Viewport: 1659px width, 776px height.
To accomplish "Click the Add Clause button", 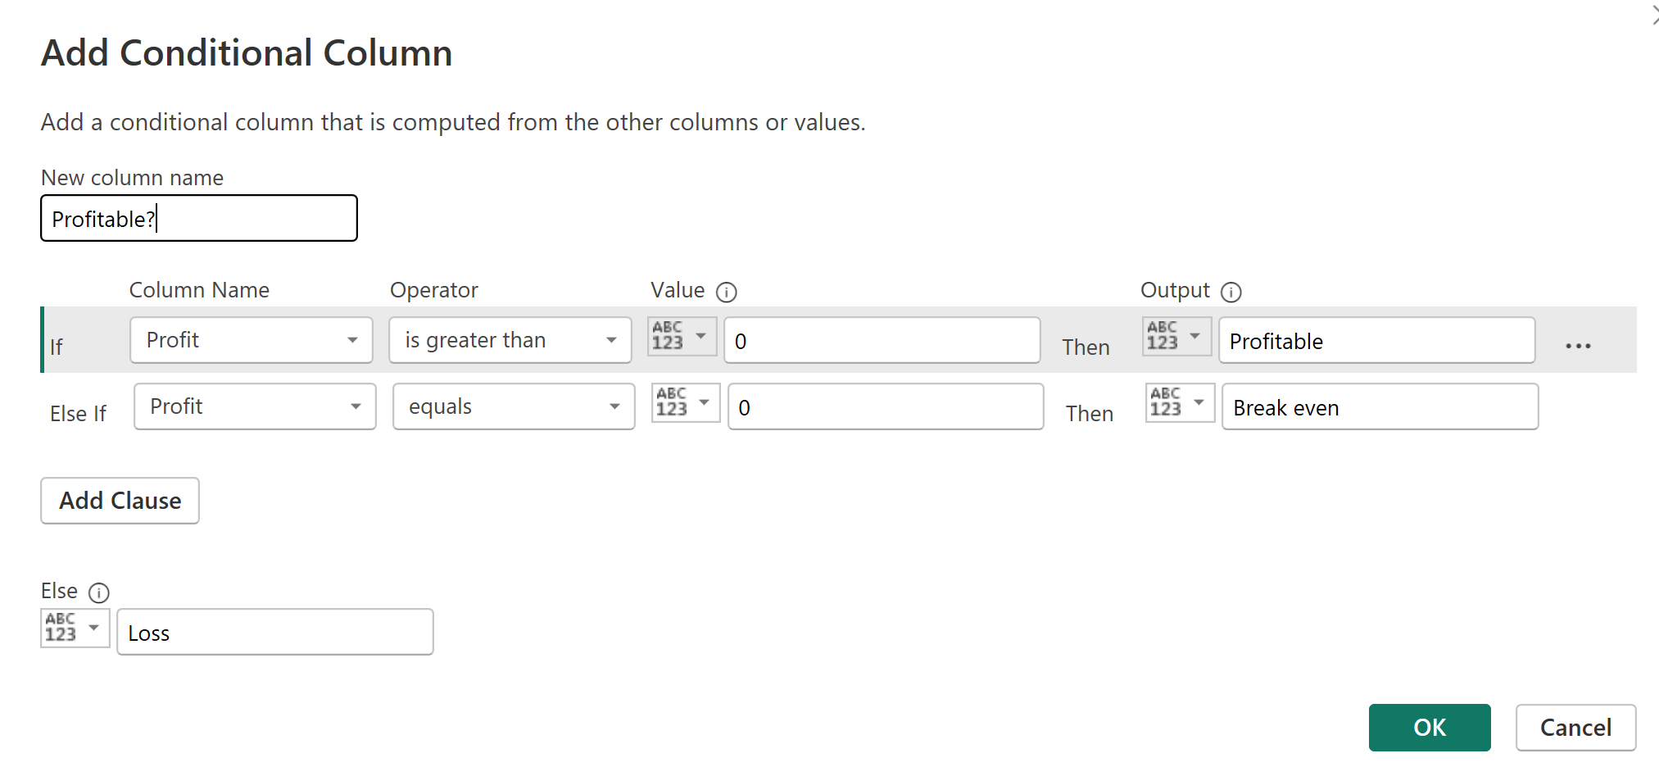I will click(120, 501).
